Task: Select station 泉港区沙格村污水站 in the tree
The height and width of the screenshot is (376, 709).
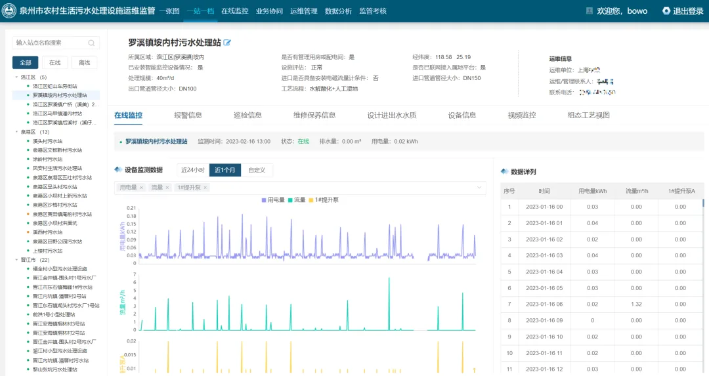Action: tap(54, 205)
